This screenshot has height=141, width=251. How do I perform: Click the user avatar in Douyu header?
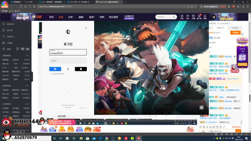(x=214, y=17)
